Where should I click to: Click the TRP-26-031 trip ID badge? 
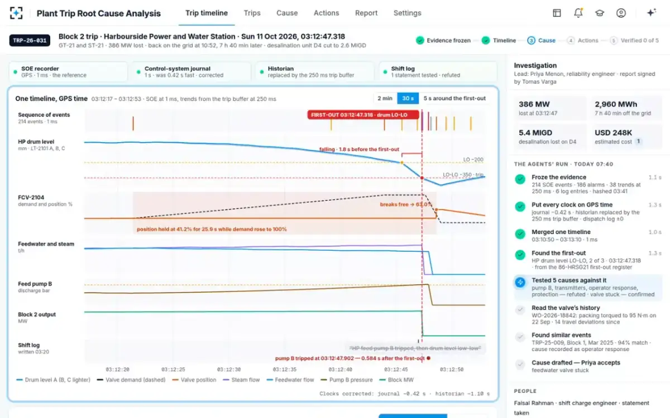tap(30, 40)
